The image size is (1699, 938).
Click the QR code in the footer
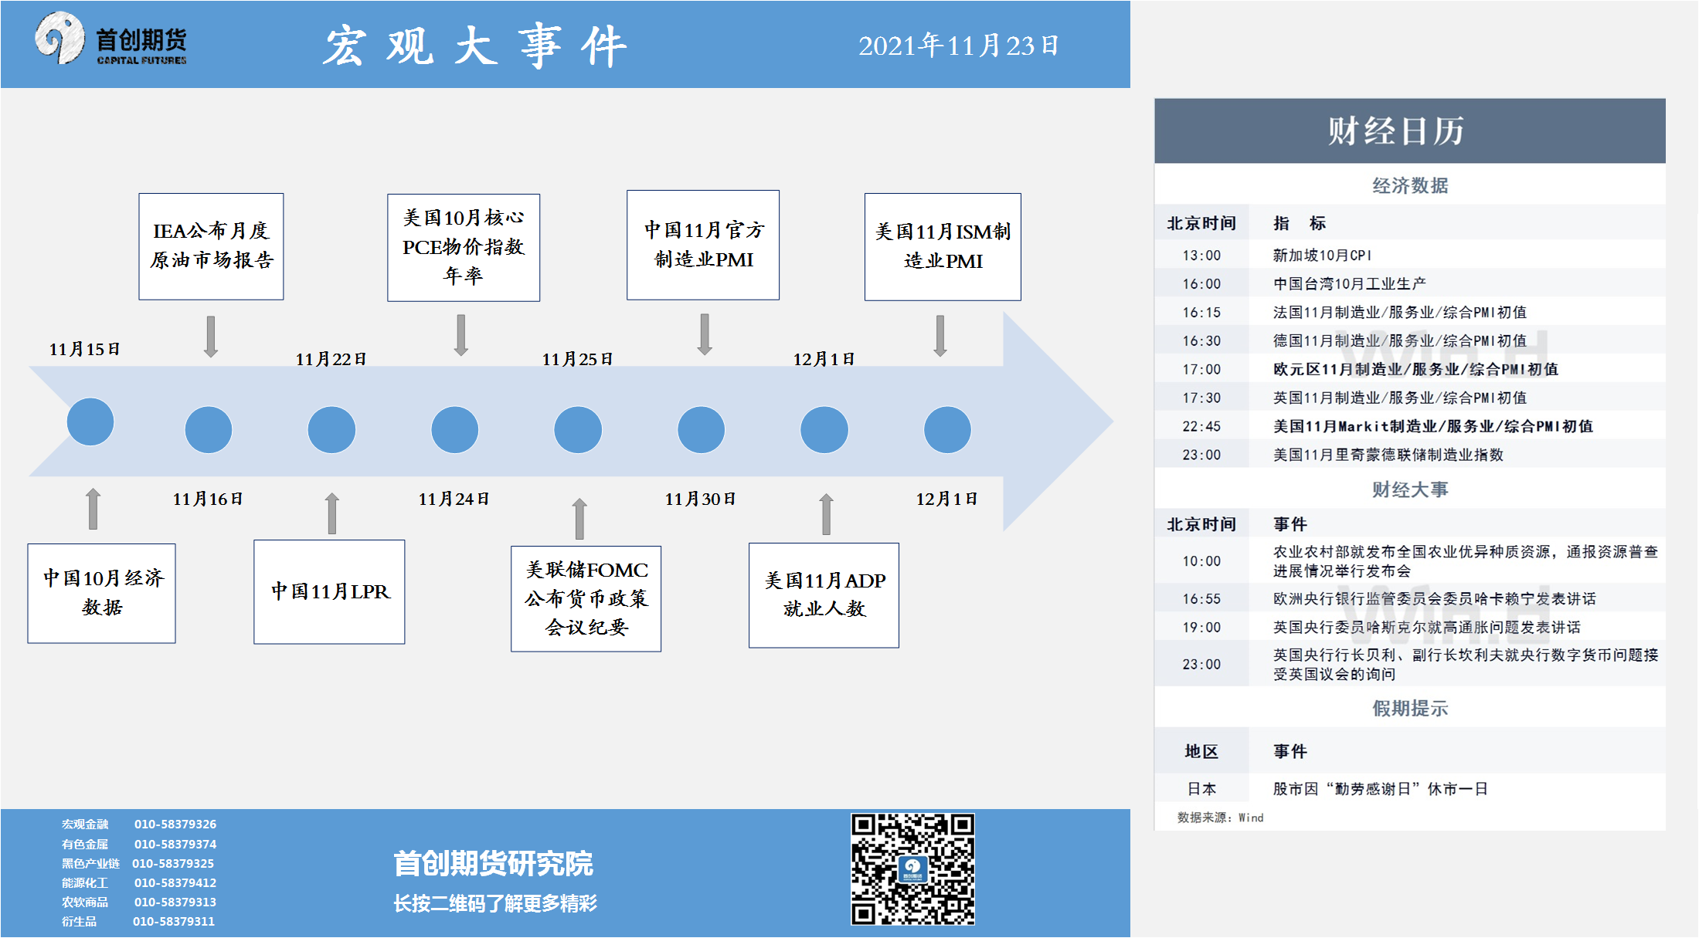tap(912, 869)
